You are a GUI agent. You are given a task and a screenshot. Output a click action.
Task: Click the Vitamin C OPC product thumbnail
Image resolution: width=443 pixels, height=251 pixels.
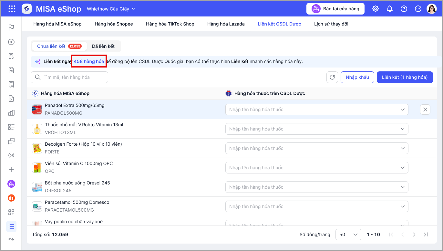(37, 168)
